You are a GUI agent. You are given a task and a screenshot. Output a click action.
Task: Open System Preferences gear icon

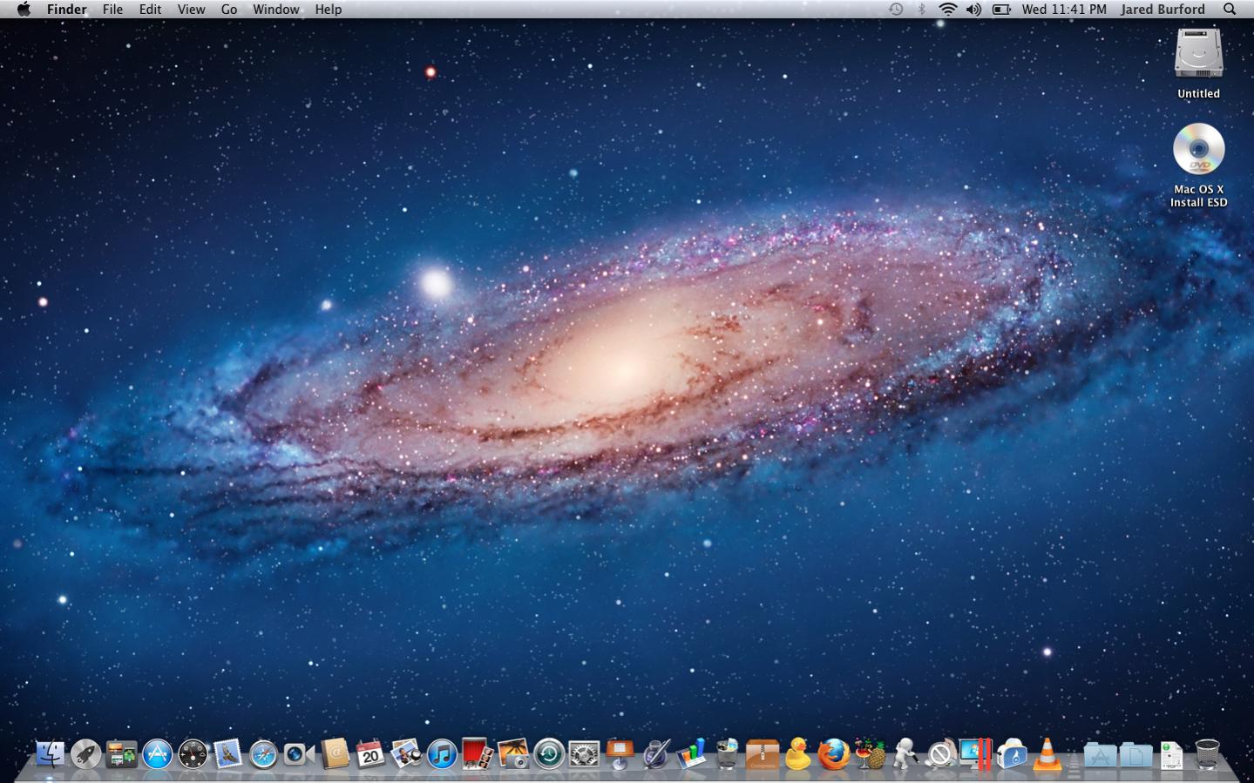584,753
